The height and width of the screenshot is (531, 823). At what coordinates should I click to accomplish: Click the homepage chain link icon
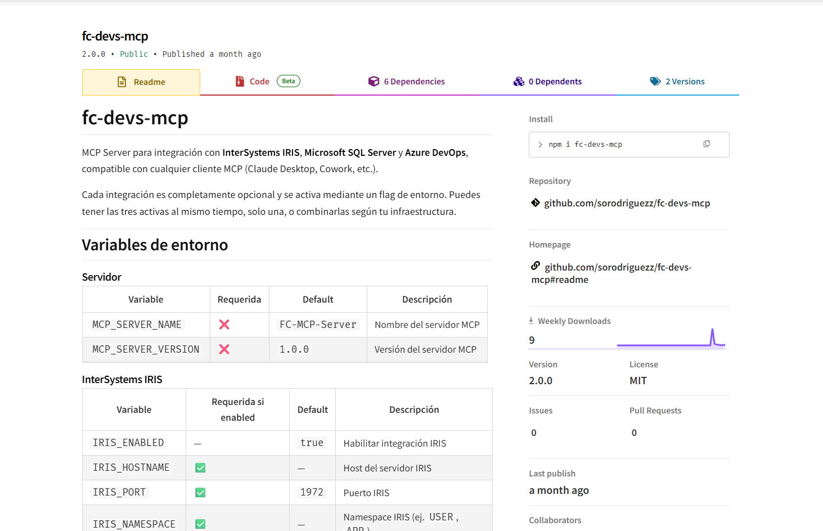pos(536,265)
